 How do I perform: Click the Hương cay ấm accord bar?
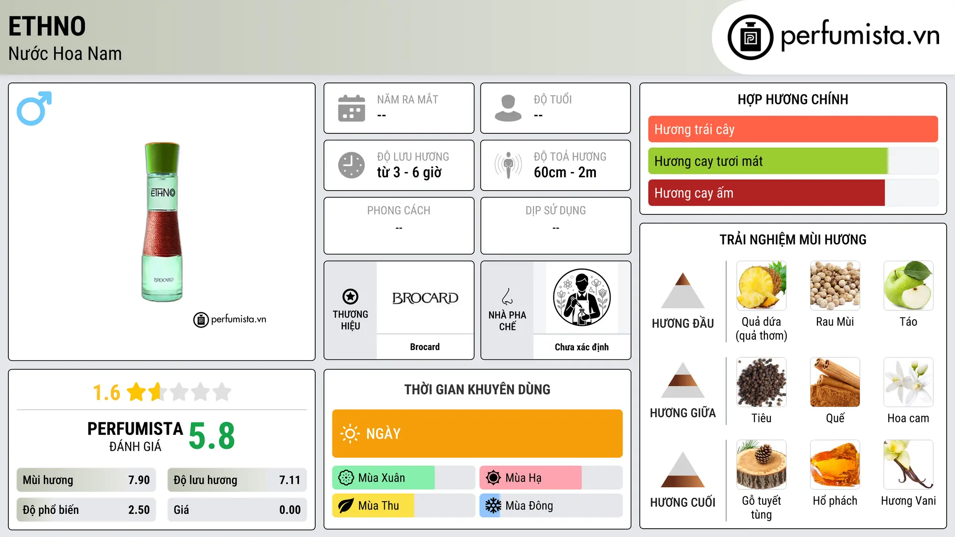click(793, 193)
